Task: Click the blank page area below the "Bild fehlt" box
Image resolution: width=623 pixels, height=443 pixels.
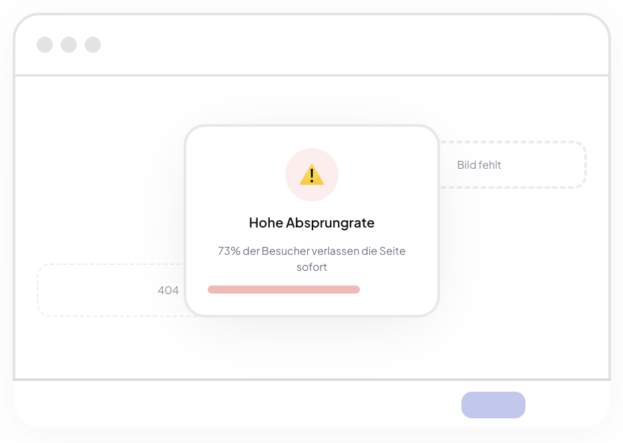Action: coord(524,278)
